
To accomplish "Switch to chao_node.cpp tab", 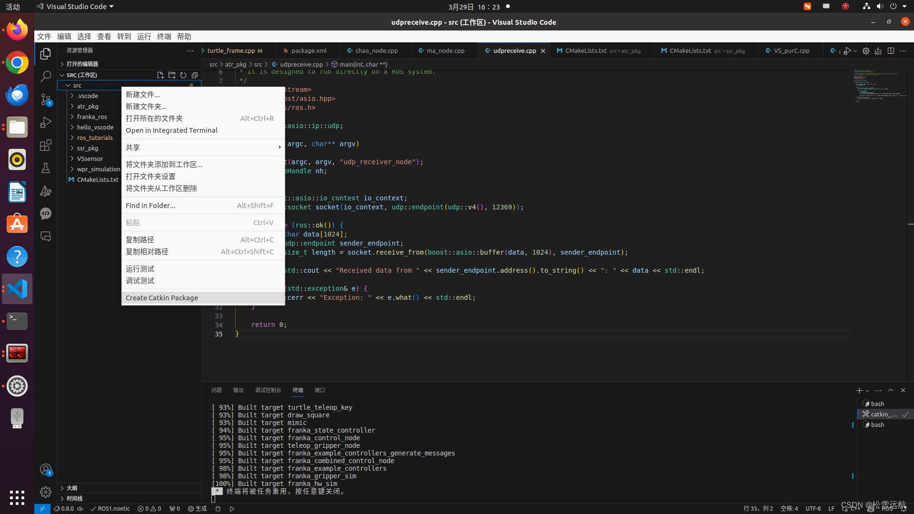I will (x=376, y=50).
